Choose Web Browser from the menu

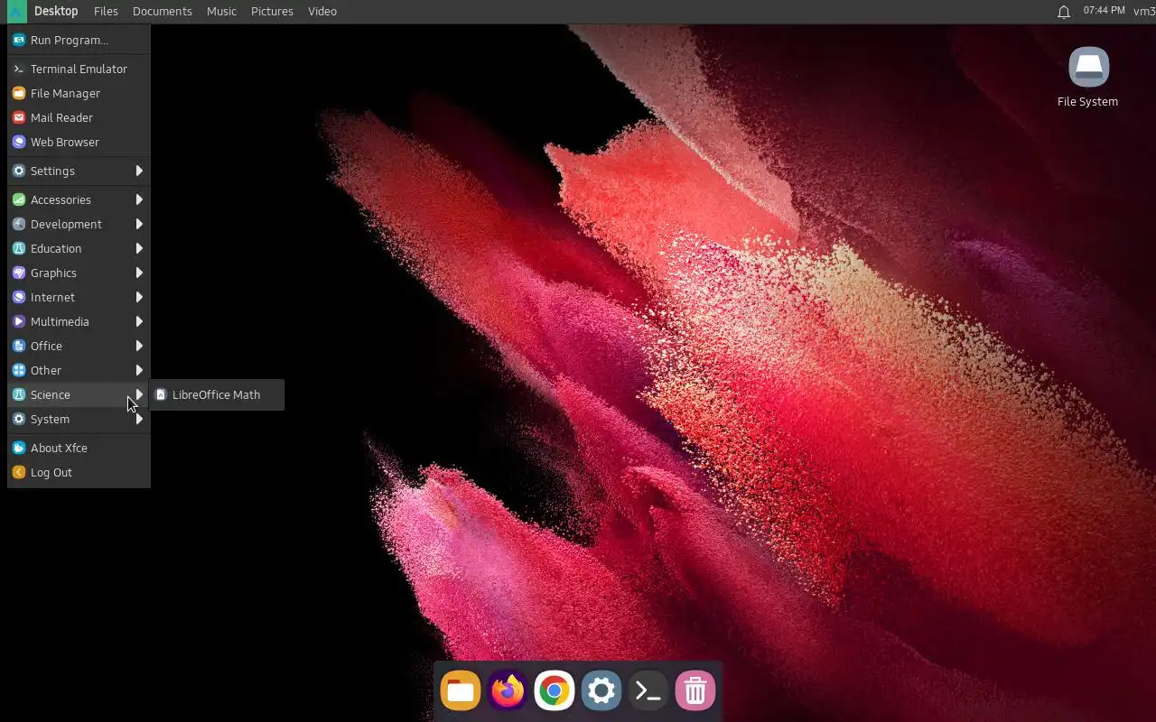(79, 142)
